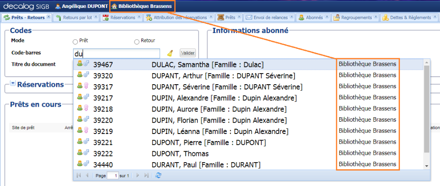Image resolution: width=440 pixels, height=186 pixels.
Task: Go to last page of suggestions
Action: pos(146,175)
